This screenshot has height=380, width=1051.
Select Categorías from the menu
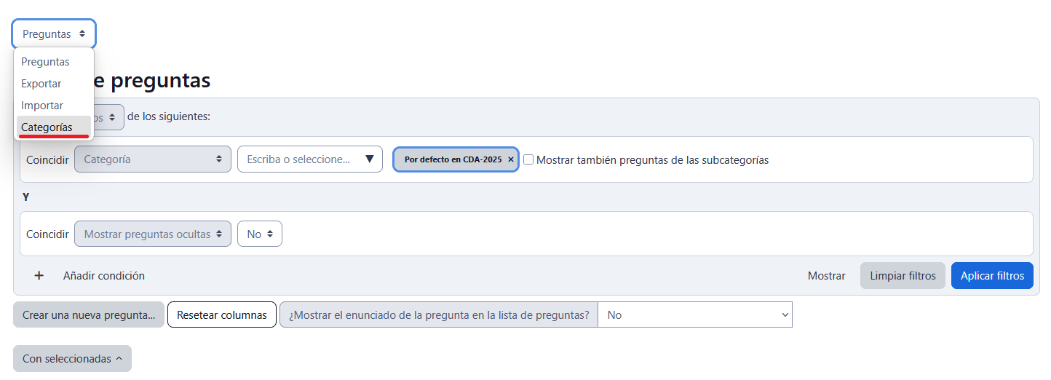point(47,127)
